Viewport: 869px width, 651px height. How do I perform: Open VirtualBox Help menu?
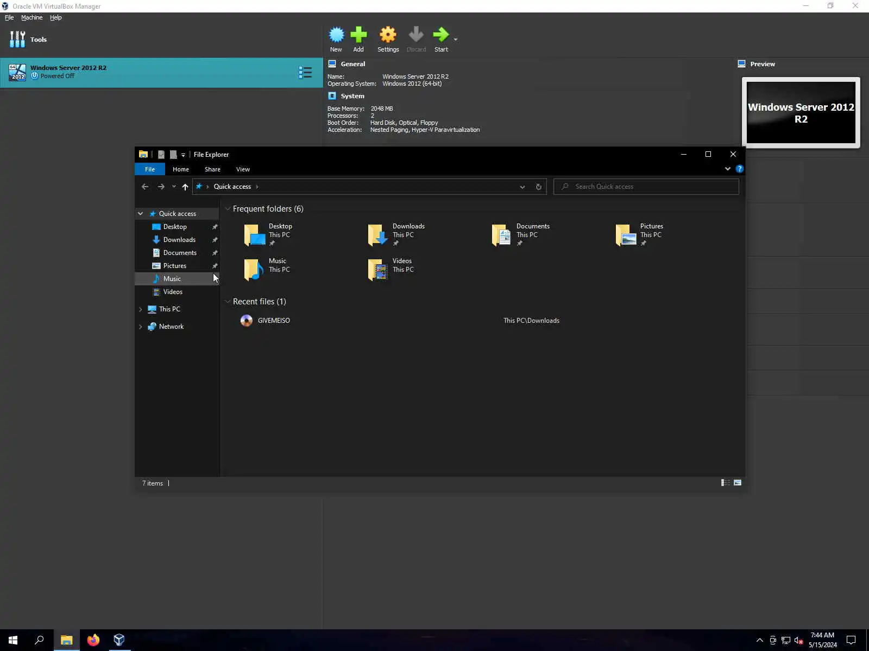[x=56, y=17]
